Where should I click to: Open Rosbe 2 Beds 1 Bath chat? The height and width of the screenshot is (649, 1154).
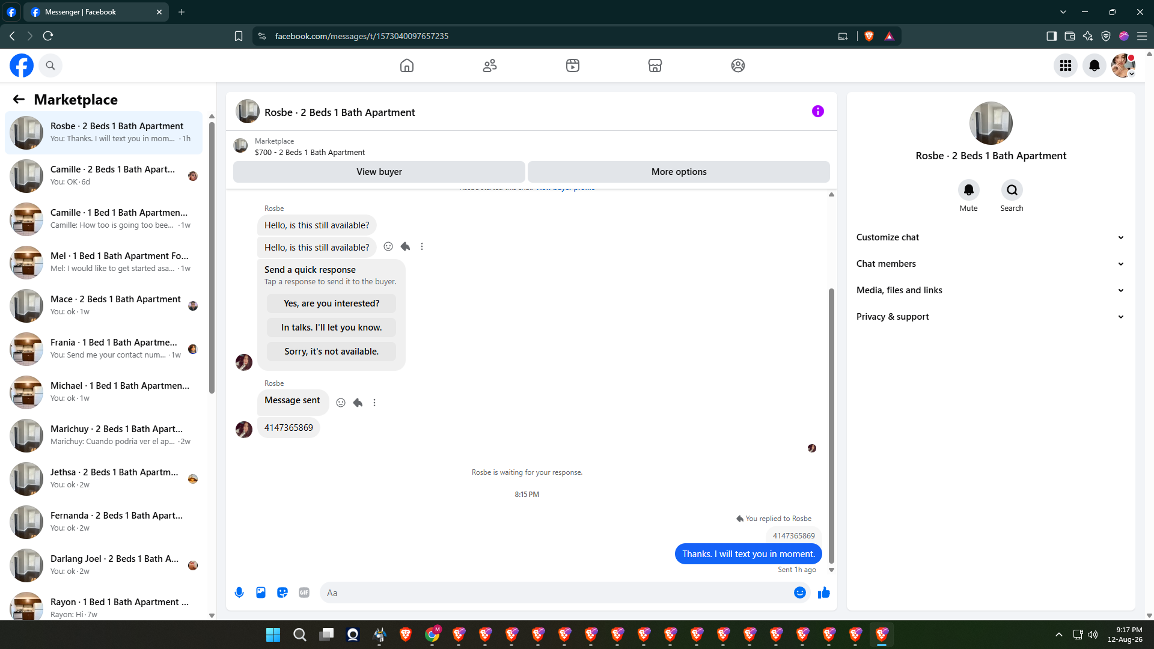click(104, 132)
